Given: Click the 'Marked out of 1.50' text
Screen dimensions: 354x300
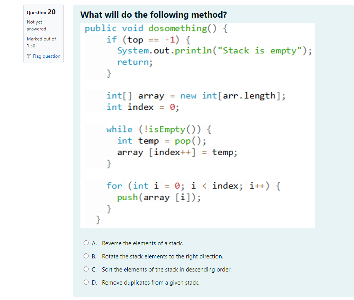Looking at the screenshot, I should 41,42.
